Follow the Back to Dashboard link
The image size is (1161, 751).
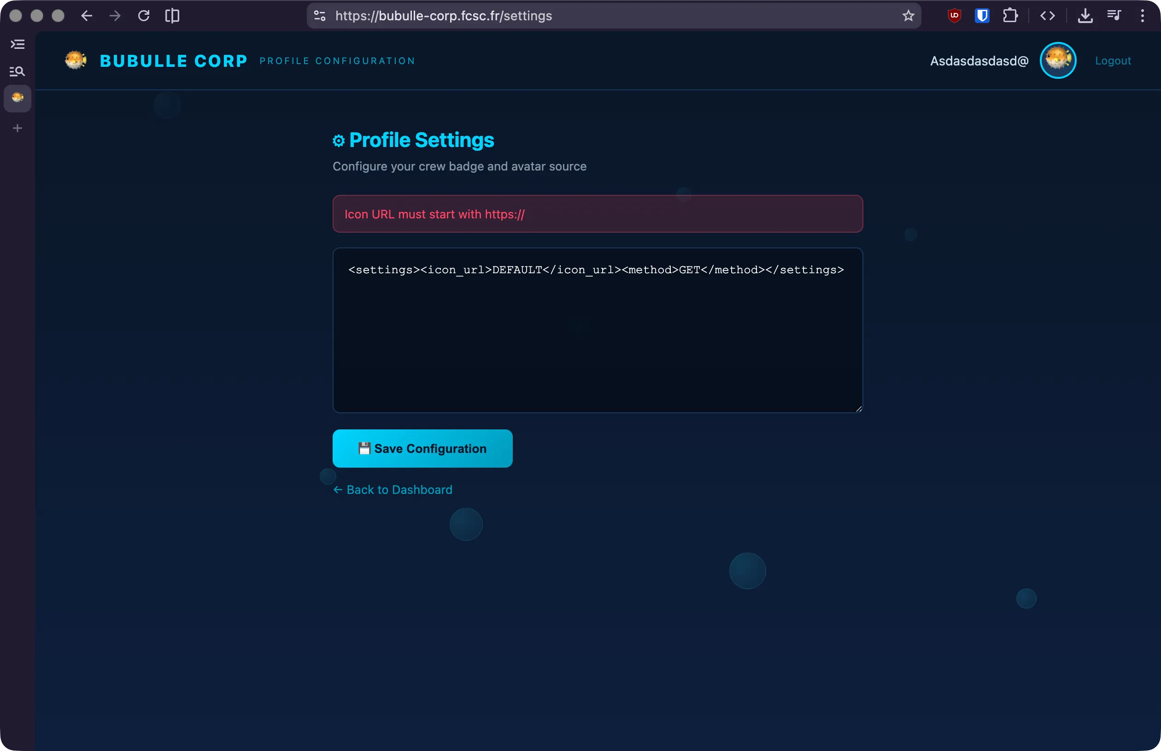click(x=392, y=490)
